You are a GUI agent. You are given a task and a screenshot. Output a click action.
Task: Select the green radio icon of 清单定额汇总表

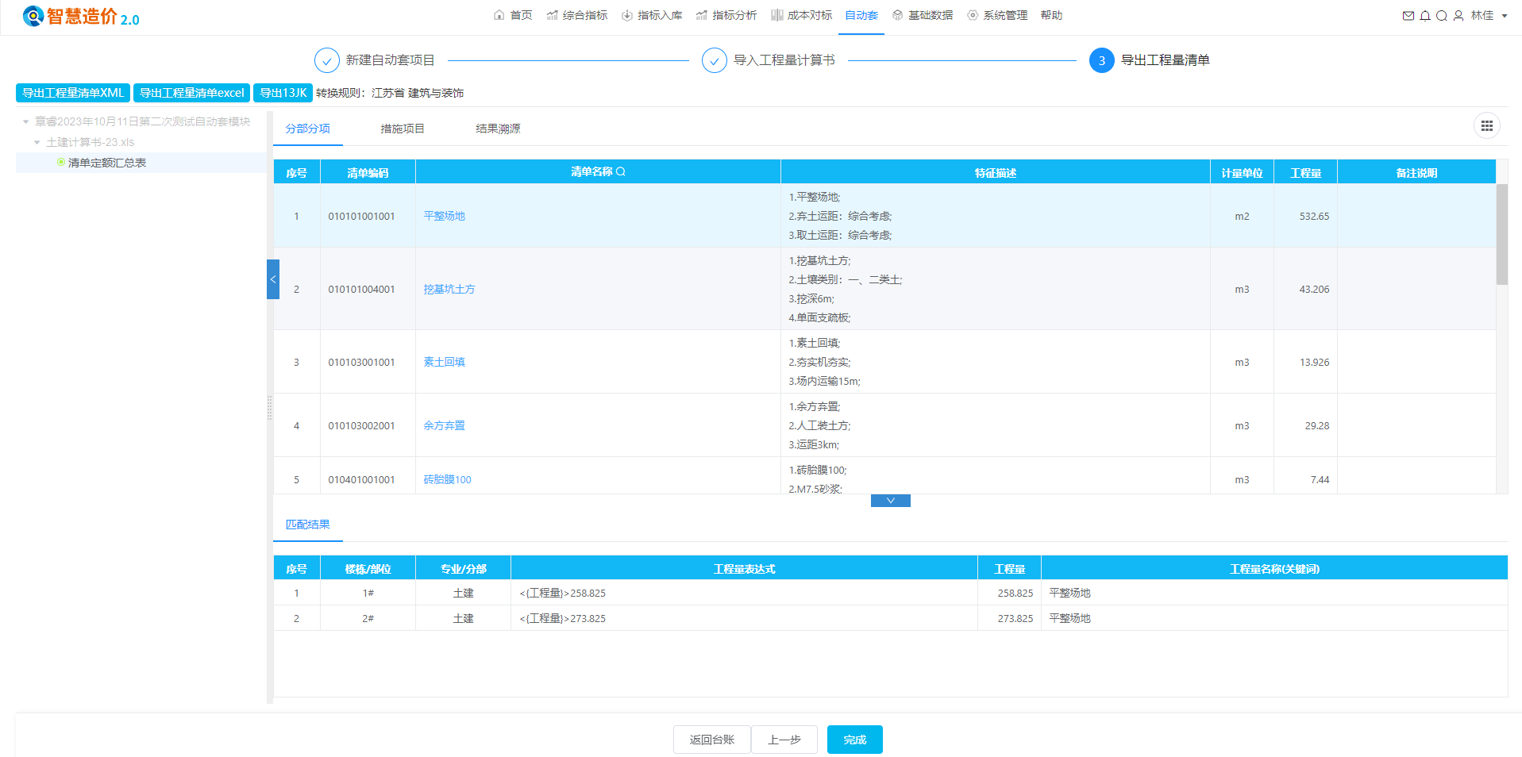pos(61,162)
